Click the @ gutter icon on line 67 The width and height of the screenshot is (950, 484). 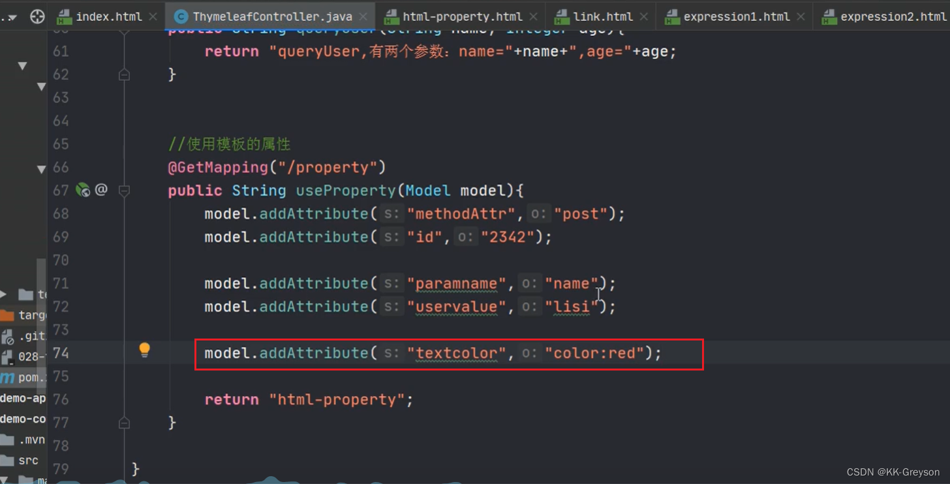click(x=101, y=190)
